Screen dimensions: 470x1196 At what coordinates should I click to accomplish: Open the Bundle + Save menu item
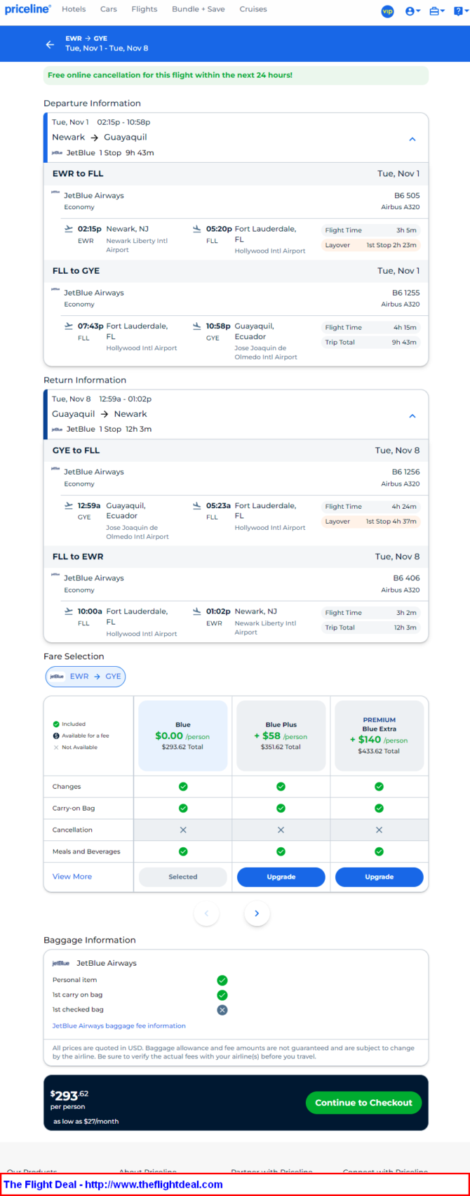[199, 9]
